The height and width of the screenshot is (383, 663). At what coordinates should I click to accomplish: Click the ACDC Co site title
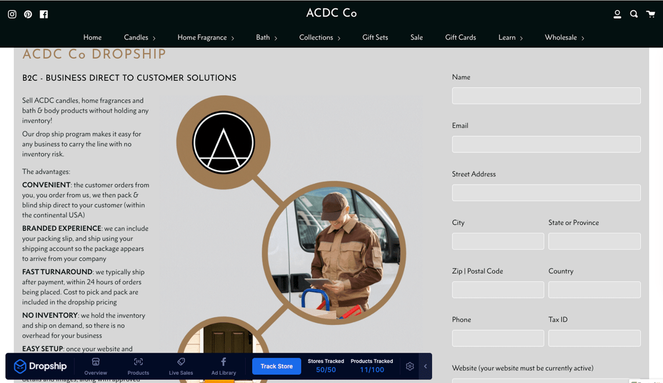(x=331, y=13)
